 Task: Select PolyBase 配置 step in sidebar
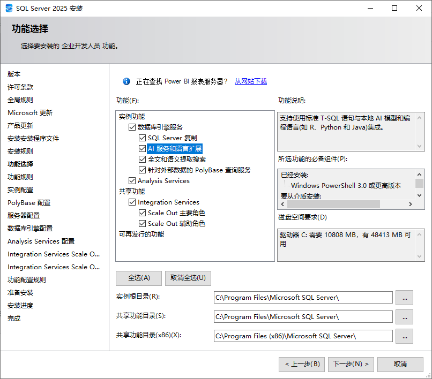coord(29,203)
